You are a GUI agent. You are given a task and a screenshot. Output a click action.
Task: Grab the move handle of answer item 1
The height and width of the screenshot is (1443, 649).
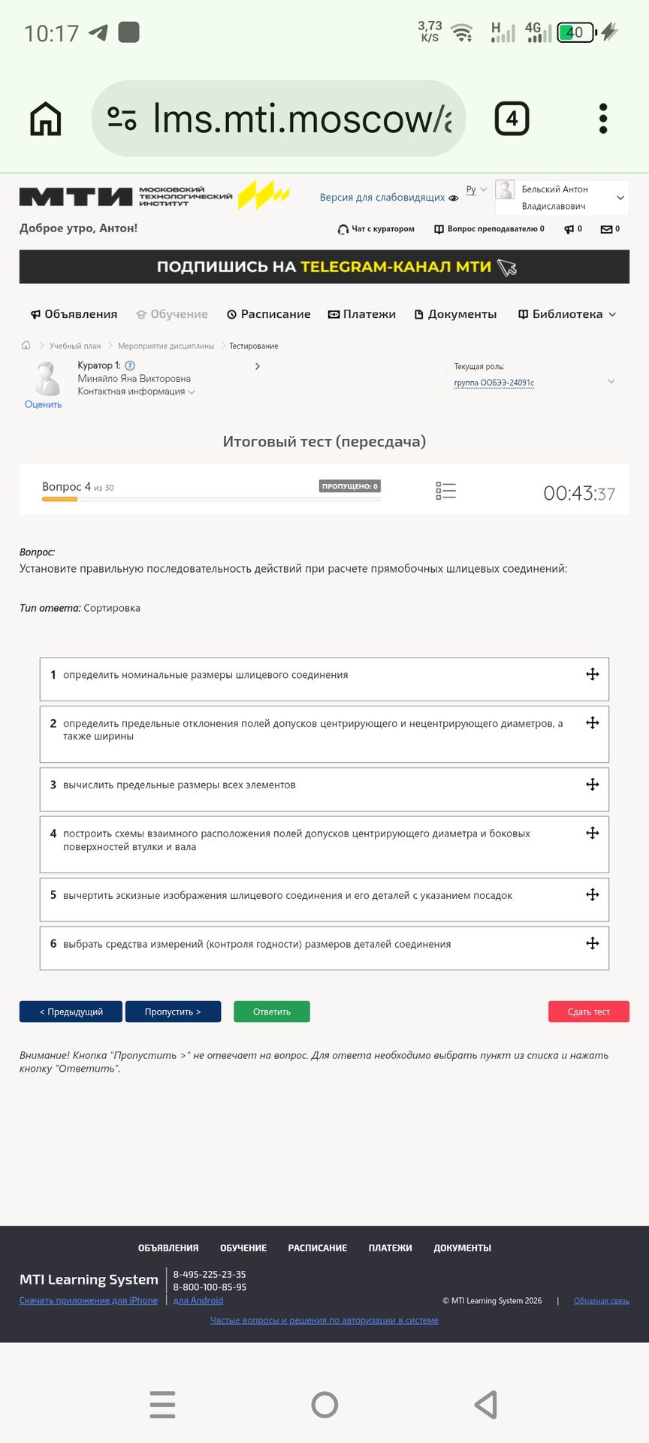pyautogui.click(x=593, y=674)
